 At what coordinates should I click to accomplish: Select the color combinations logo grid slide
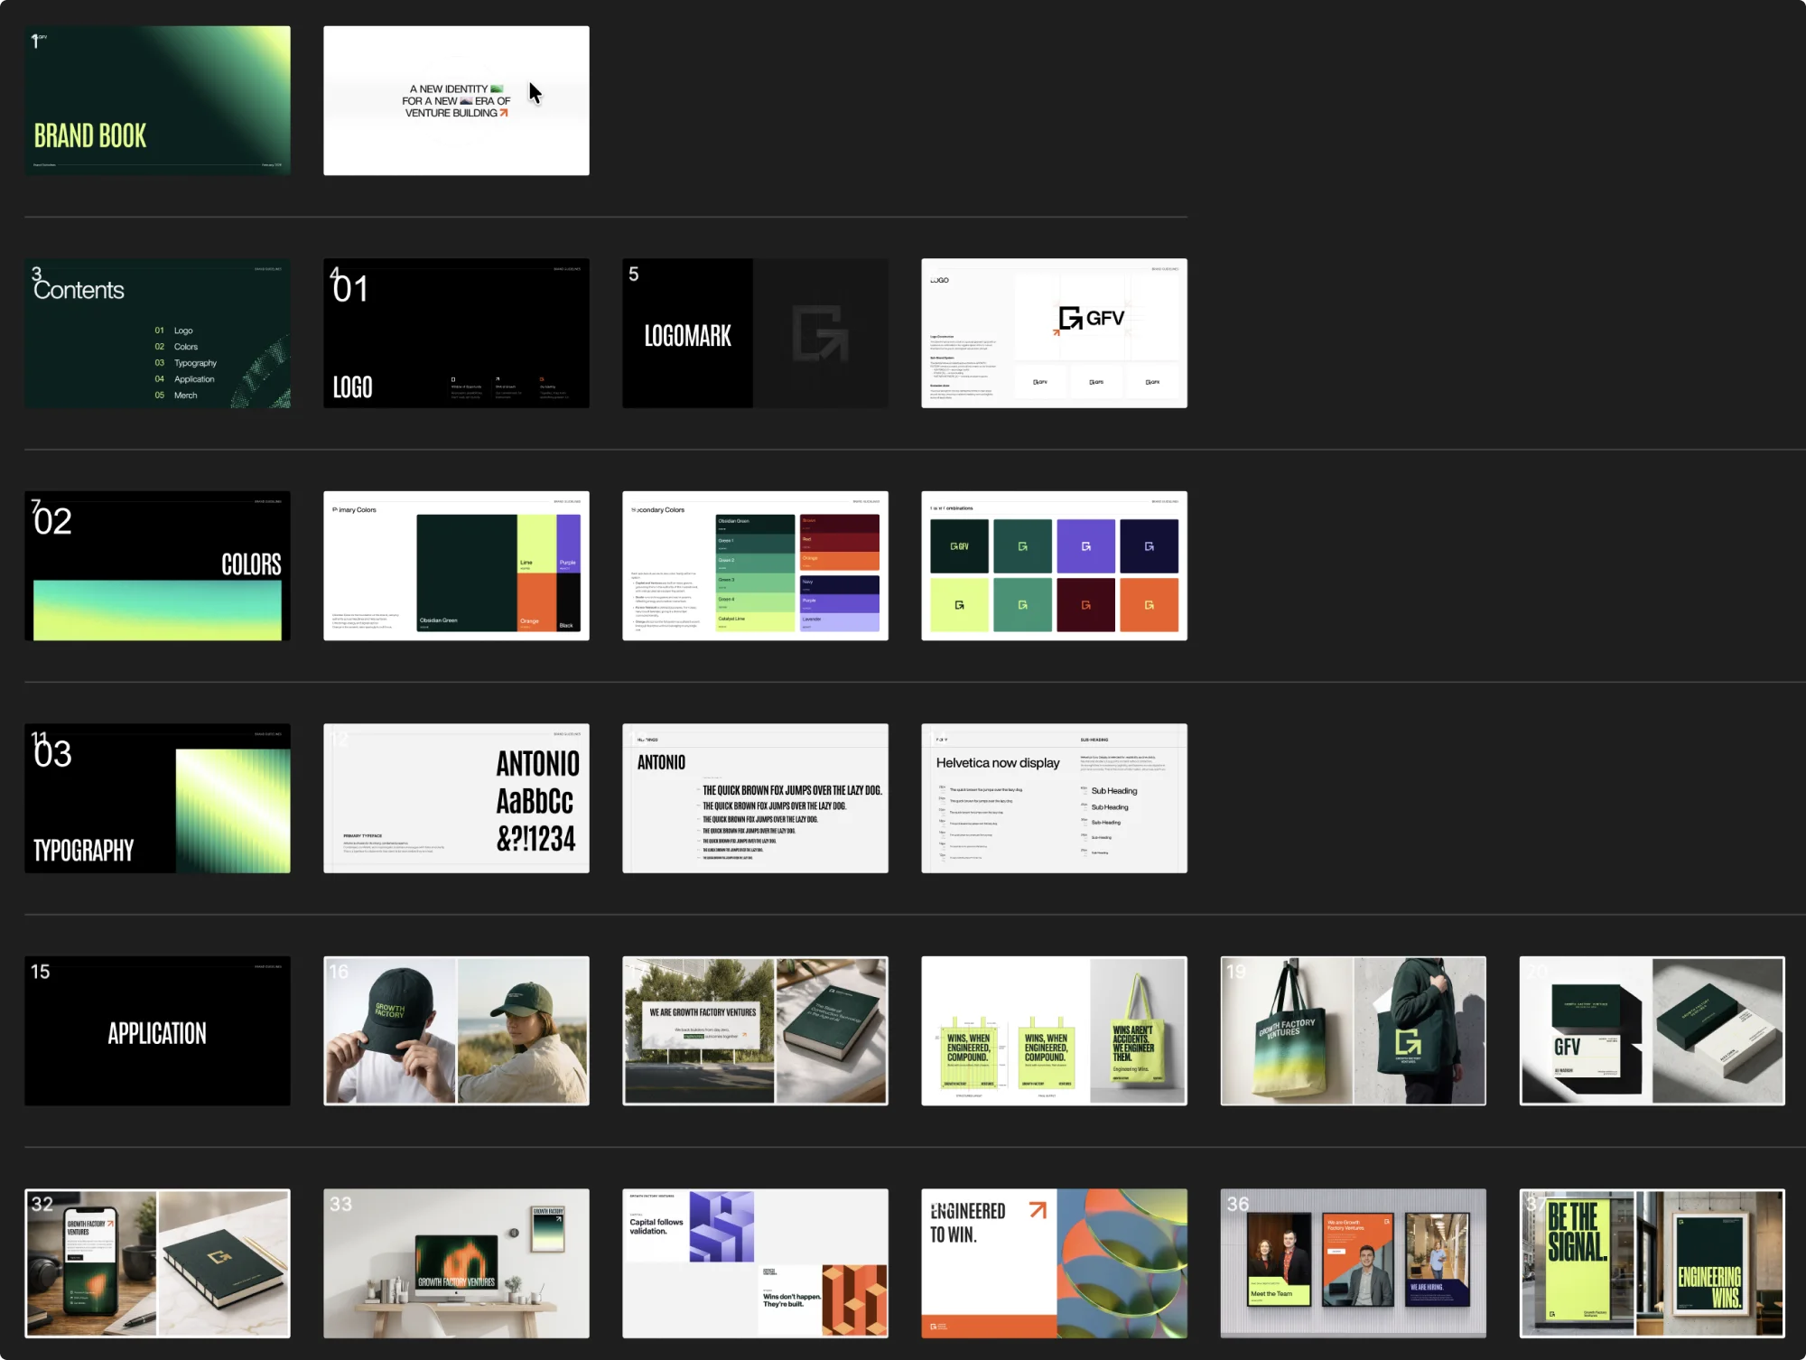(x=1054, y=566)
